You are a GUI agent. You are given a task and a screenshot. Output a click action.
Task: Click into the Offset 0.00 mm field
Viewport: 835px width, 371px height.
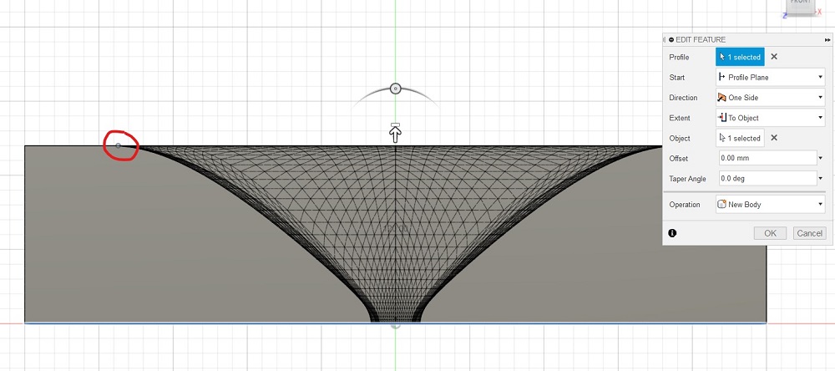(x=767, y=158)
